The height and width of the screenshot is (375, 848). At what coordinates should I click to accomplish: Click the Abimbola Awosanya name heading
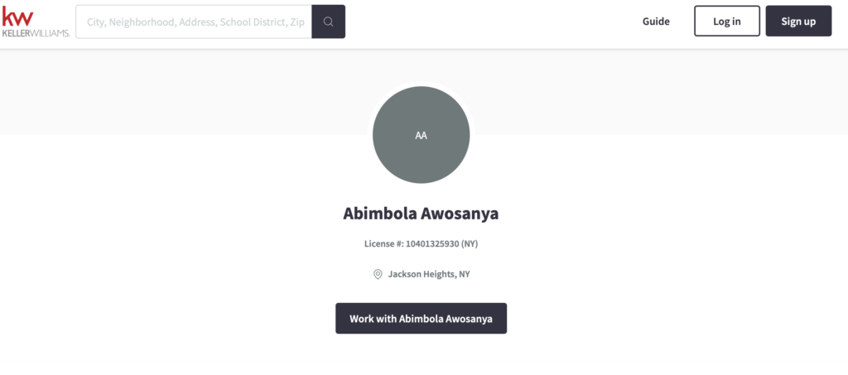click(421, 214)
